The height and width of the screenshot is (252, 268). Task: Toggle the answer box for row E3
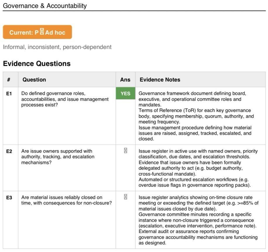coord(126,197)
